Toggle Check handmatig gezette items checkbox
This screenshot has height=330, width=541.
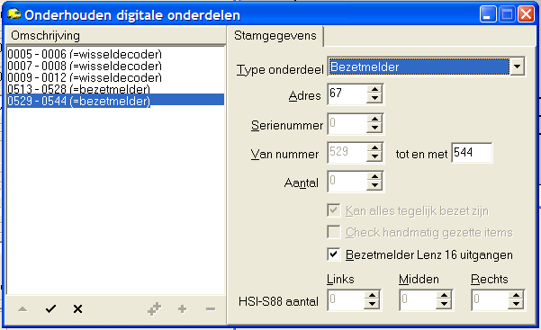point(334,232)
